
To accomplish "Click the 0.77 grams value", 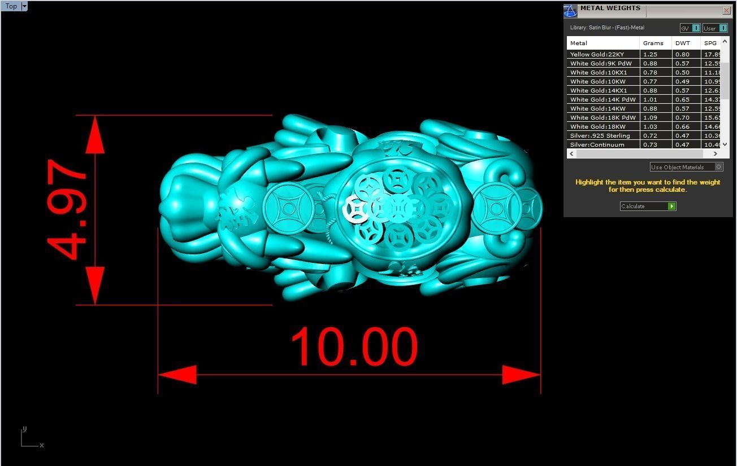I will point(650,81).
